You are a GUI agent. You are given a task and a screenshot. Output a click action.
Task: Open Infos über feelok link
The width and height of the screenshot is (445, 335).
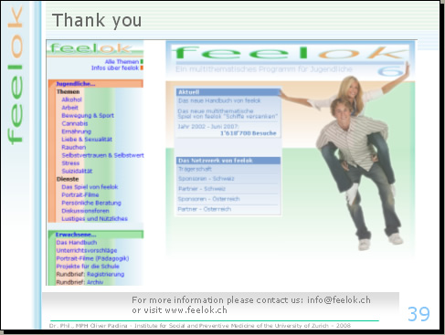pos(115,68)
